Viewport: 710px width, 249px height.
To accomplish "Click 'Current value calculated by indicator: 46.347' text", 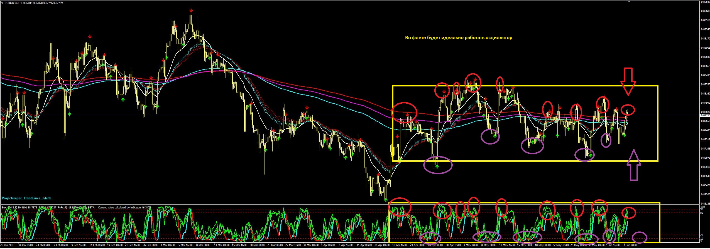I will [124, 207].
